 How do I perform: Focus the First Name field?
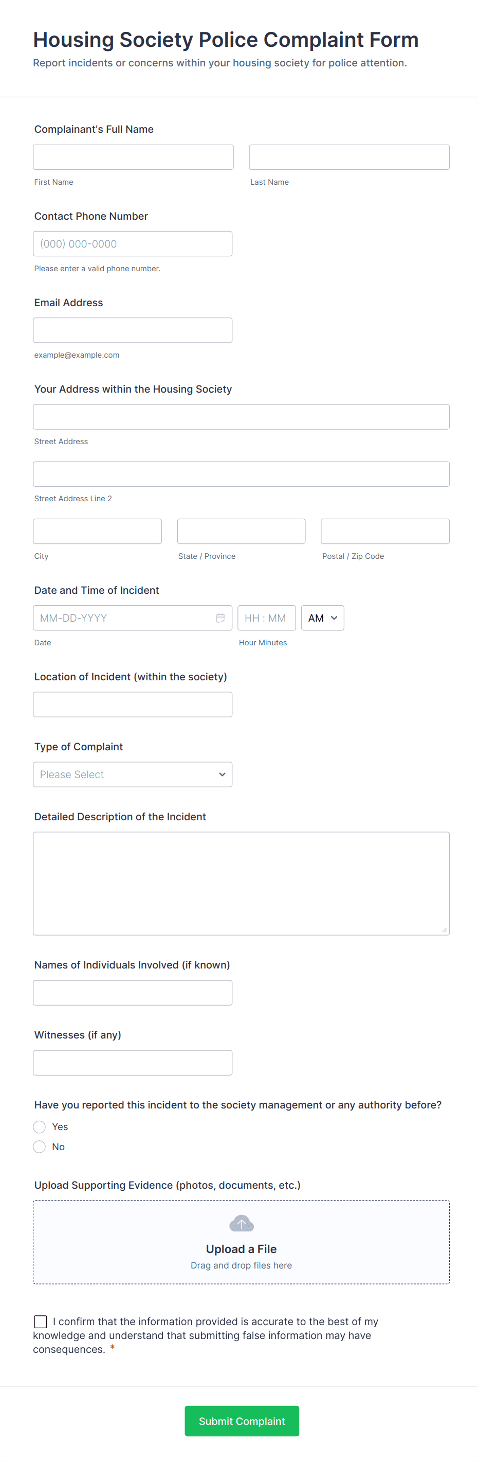pyautogui.click(x=133, y=156)
